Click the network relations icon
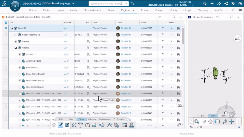The image size is (244, 137). [x=74, y=125]
